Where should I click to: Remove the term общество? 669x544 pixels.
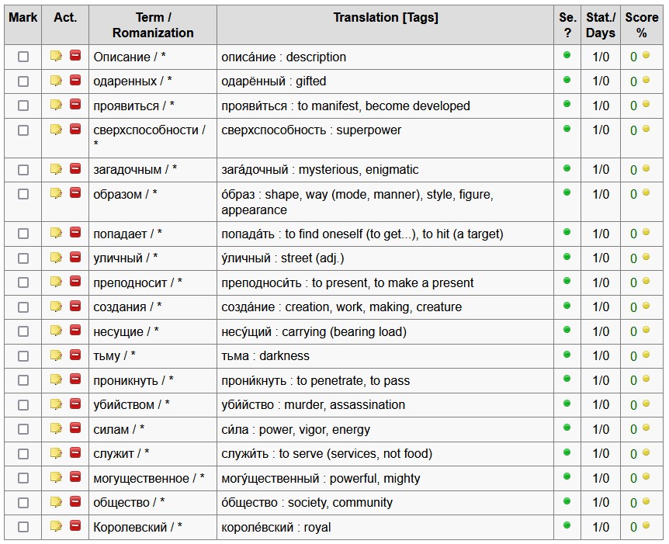coord(75,501)
